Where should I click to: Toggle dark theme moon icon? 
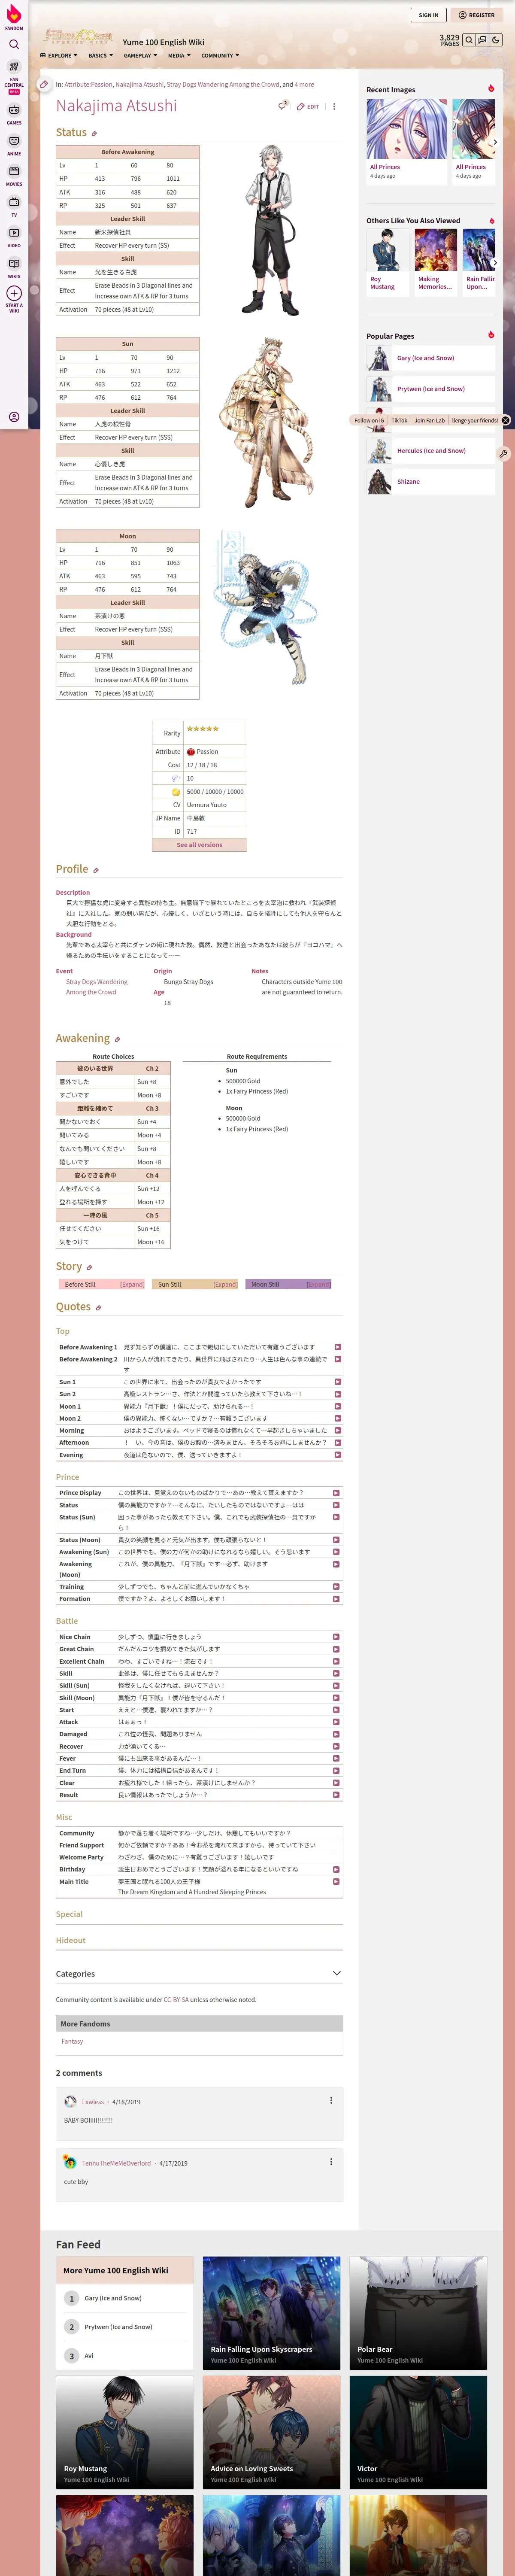[x=496, y=40]
